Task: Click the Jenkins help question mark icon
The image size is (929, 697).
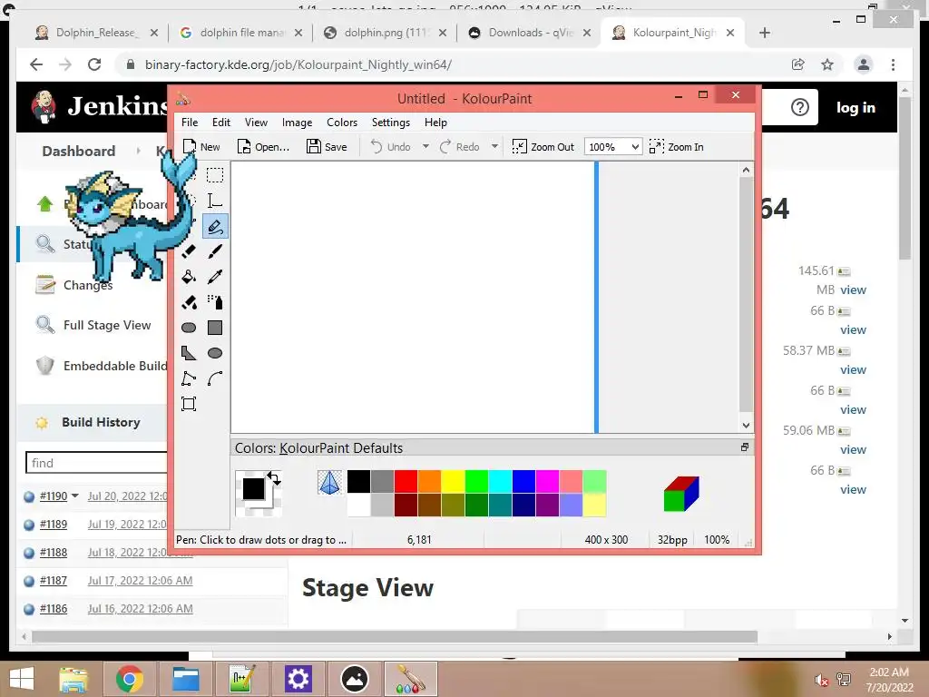Action: coord(800,107)
